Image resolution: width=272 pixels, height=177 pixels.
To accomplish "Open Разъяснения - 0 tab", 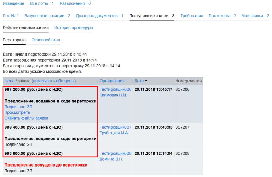I will 75,3.
